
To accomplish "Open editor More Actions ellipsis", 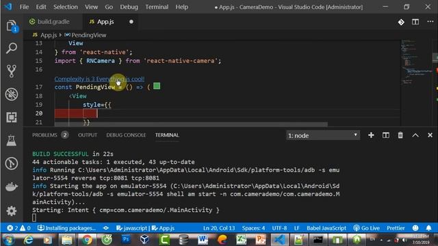I will coord(430,22).
